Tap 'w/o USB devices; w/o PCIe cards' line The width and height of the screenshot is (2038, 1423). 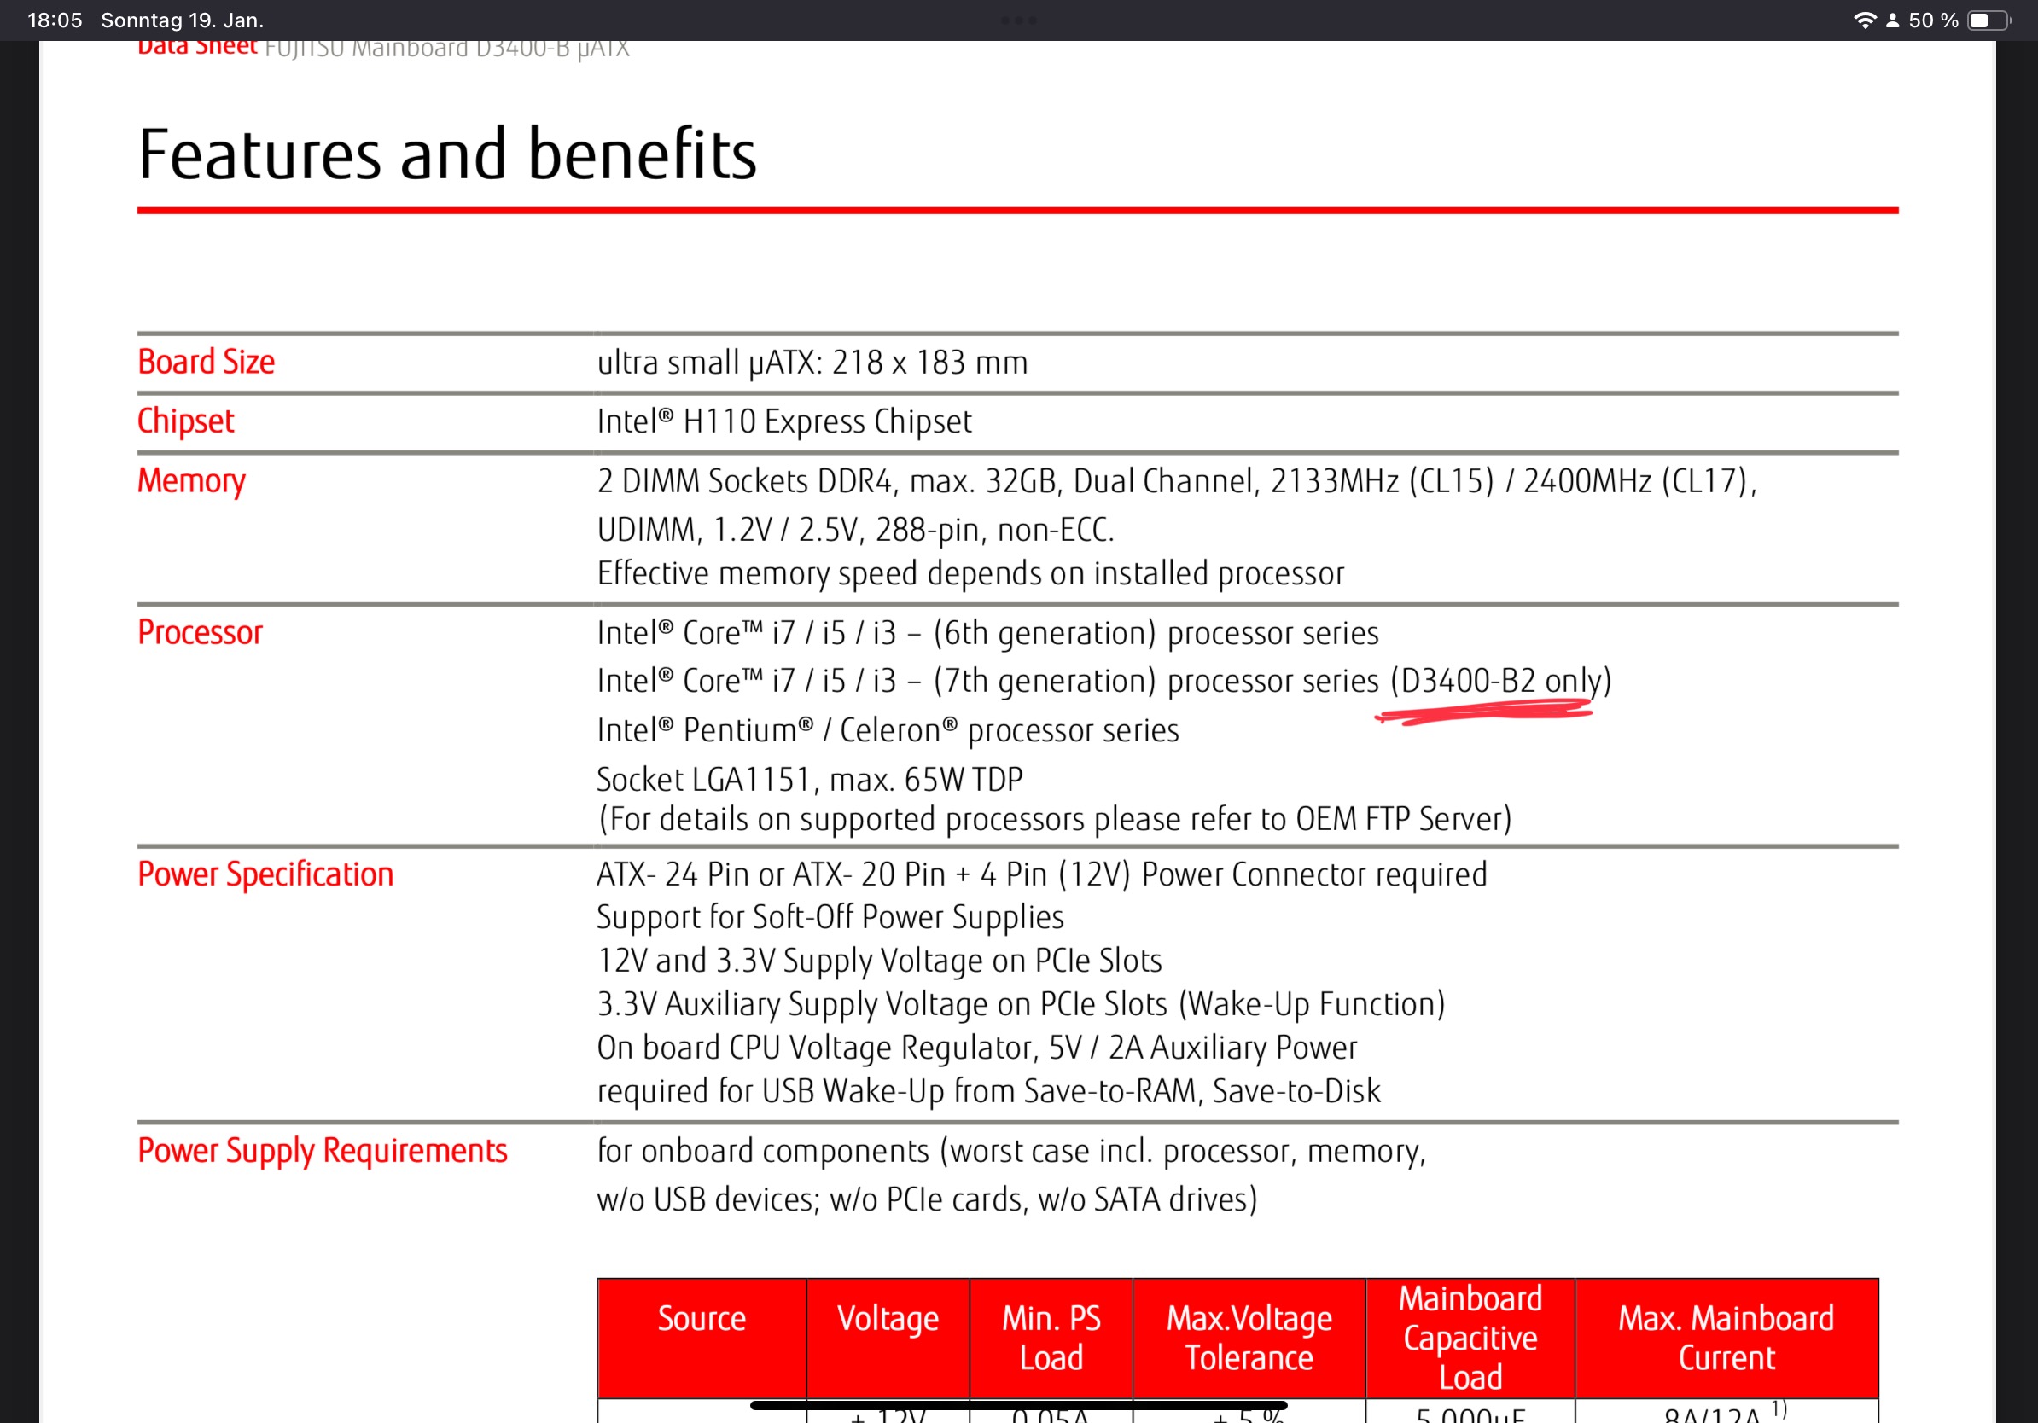point(927,1199)
